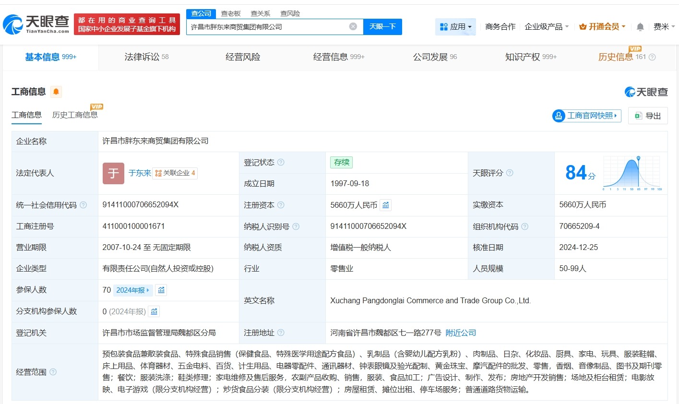
Task: Click the notification bell icon top right
Action: click(x=640, y=27)
